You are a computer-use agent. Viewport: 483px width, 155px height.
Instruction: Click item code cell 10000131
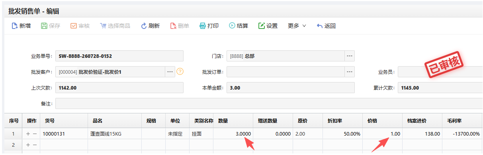coord(64,134)
